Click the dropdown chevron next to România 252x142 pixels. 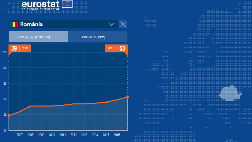pyautogui.click(x=111, y=24)
